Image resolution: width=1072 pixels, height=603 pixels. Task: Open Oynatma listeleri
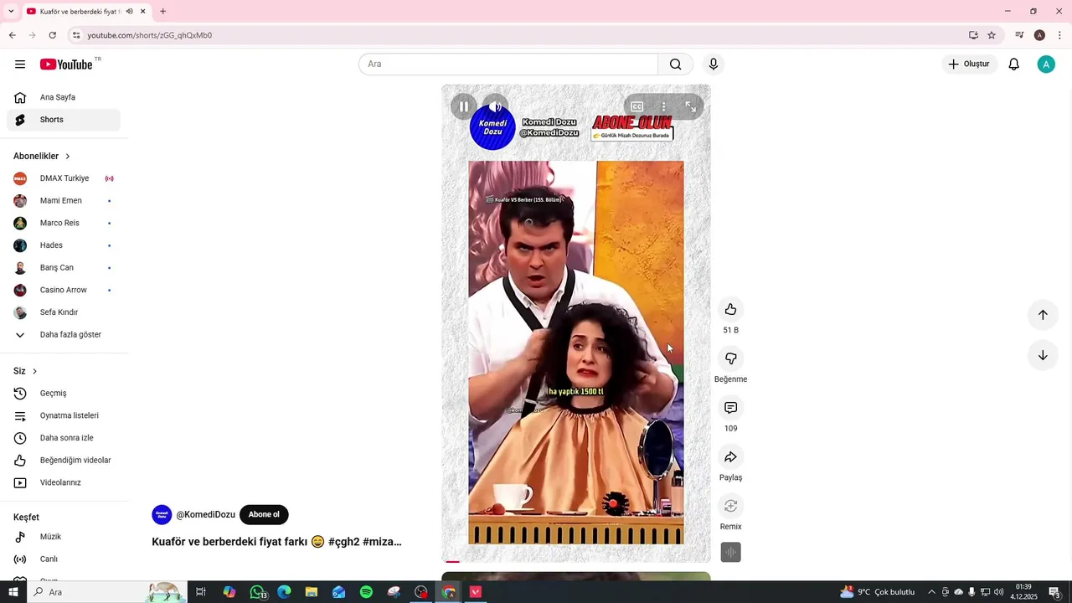pos(64,415)
